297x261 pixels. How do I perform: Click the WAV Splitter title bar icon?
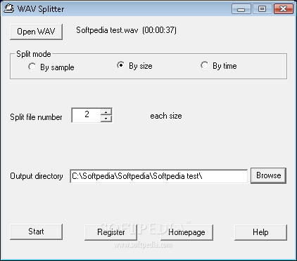tap(8, 8)
